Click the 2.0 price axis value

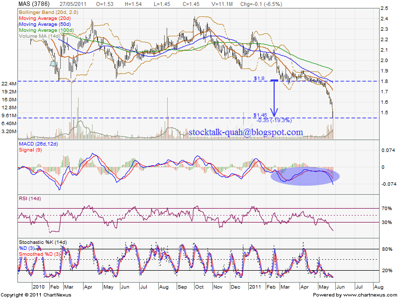tap(384, 60)
